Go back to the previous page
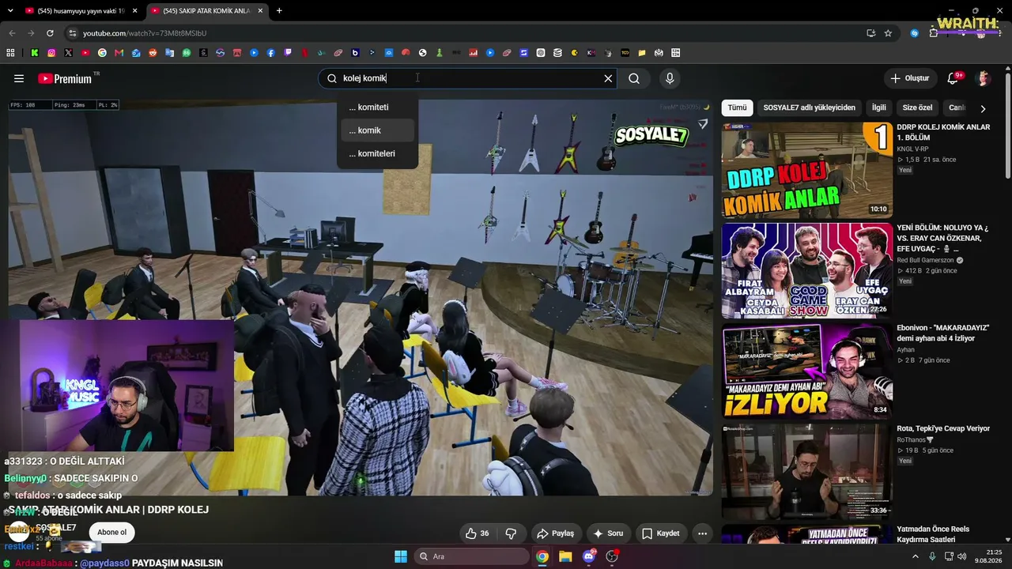The height and width of the screenshot is (569, 1012). tap(12, 33)
